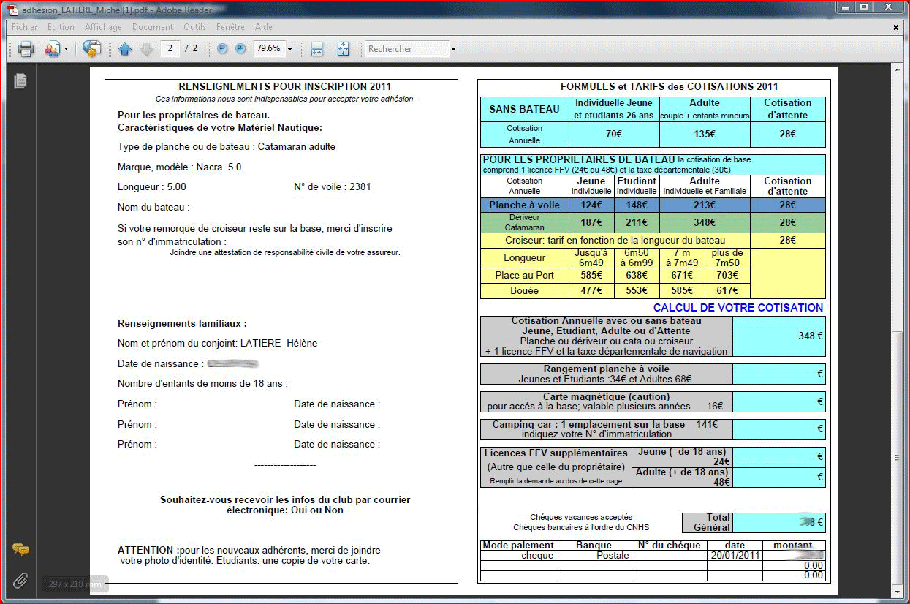
Task: Click the 70€ Individuelle Jeune price
Action: point(613,134)
